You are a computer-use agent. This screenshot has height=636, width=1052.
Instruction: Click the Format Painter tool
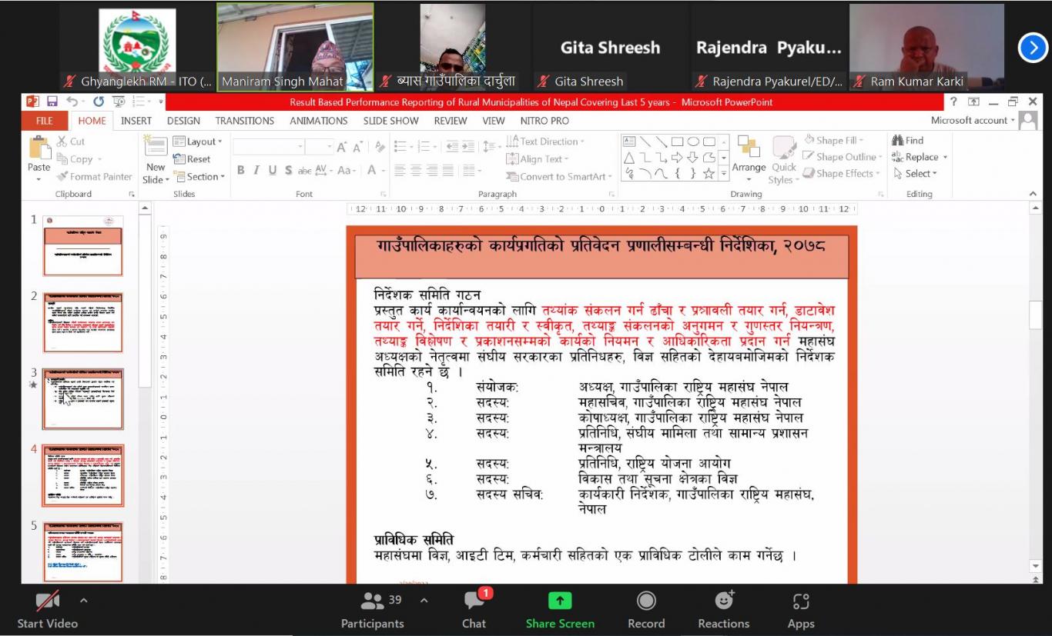pos(94,177)
